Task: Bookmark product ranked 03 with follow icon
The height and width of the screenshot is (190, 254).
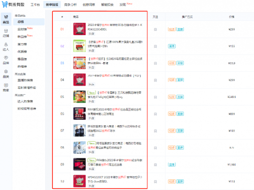Action: (155, 63)
